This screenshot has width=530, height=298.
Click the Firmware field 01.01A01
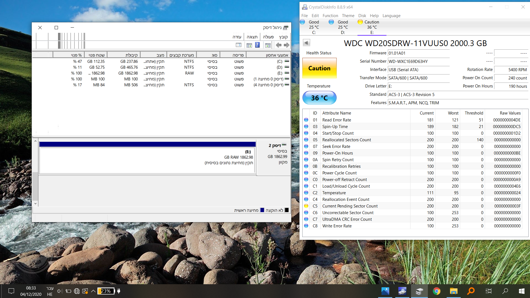419,53
